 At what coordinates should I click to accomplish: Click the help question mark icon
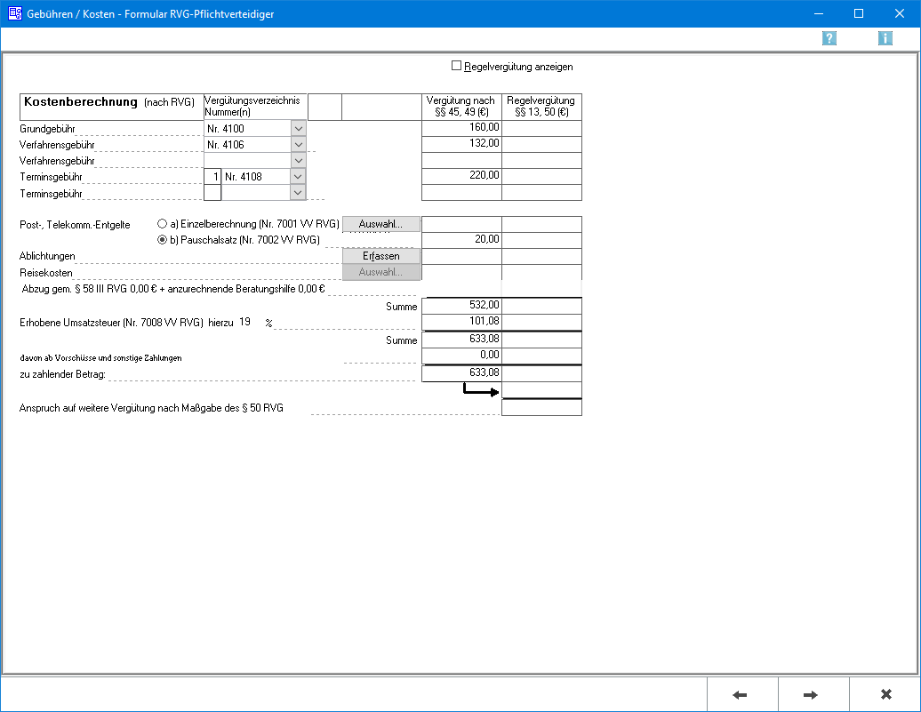(x=829, y=38)
